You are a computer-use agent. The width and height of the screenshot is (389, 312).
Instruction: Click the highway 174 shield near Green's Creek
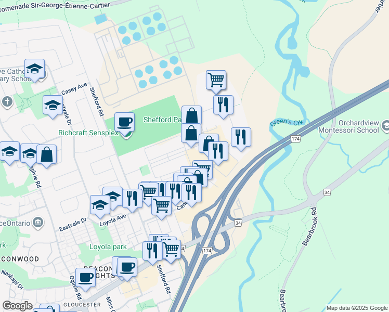tap(295, 139)
